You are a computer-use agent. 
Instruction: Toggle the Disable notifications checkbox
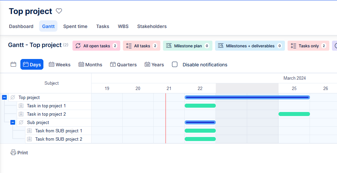[175, 65]
